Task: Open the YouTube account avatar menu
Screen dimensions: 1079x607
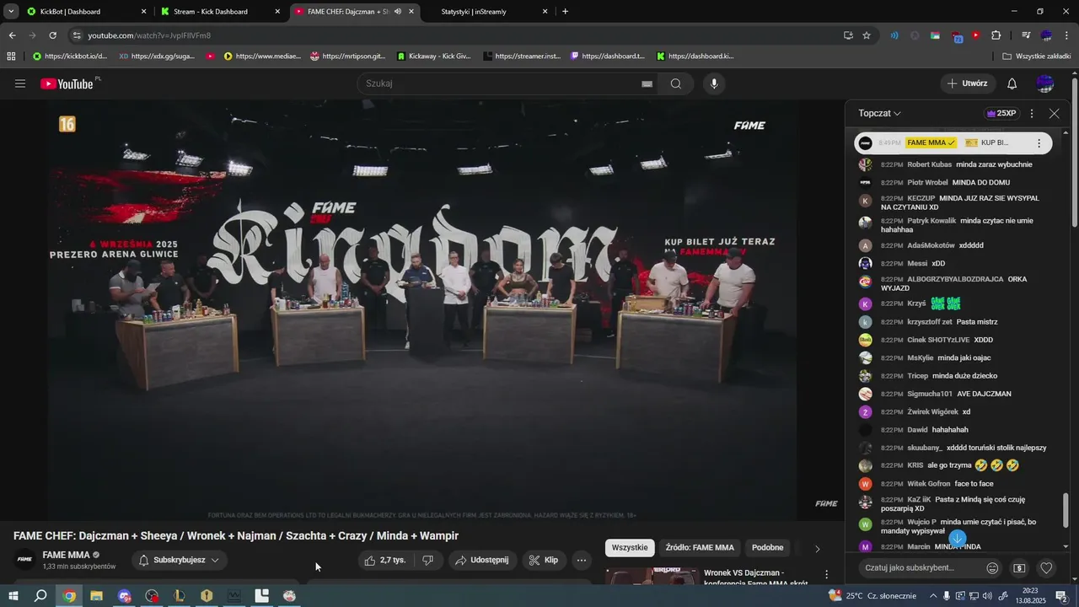Action: point(1045,83)
